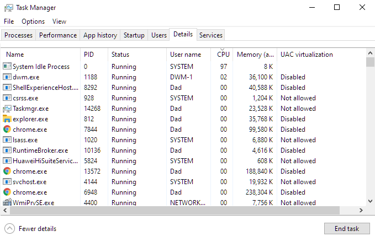
Task: Click the explorer.exe folder icon
Action: click(7, 119)
